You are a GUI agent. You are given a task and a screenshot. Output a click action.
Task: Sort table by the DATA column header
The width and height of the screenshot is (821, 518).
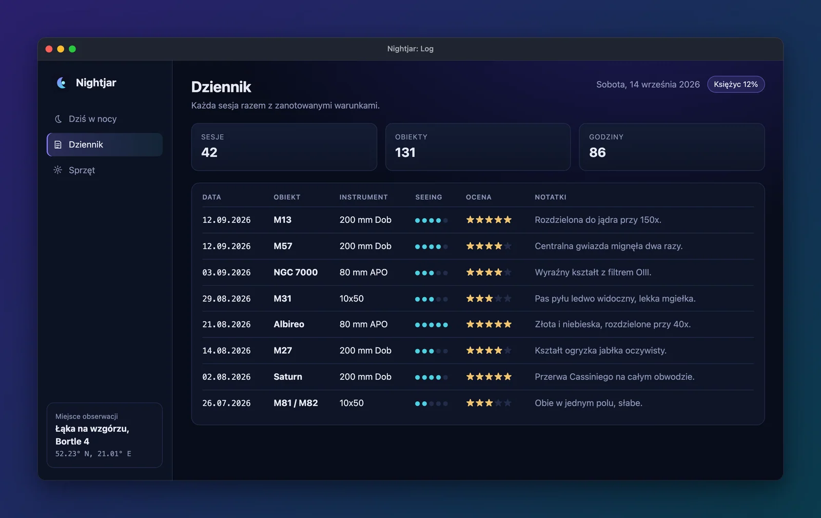click(x=211, y=197)
